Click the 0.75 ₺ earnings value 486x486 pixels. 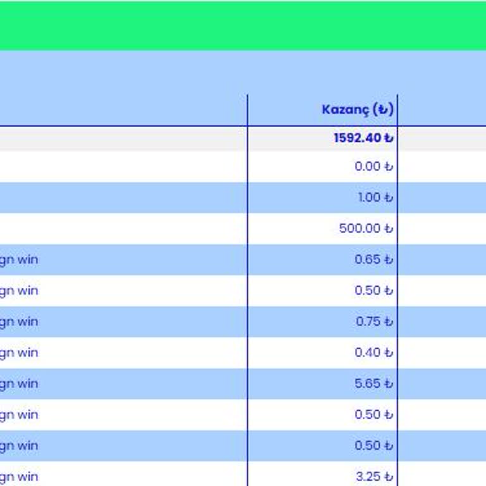tap(373, 321)
